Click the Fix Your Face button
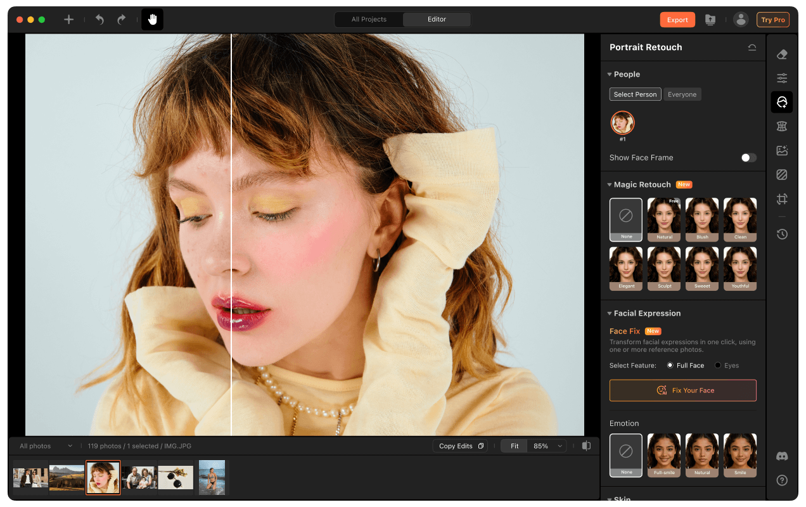Screen dimensions: 806x507 [x=683, y=390]
